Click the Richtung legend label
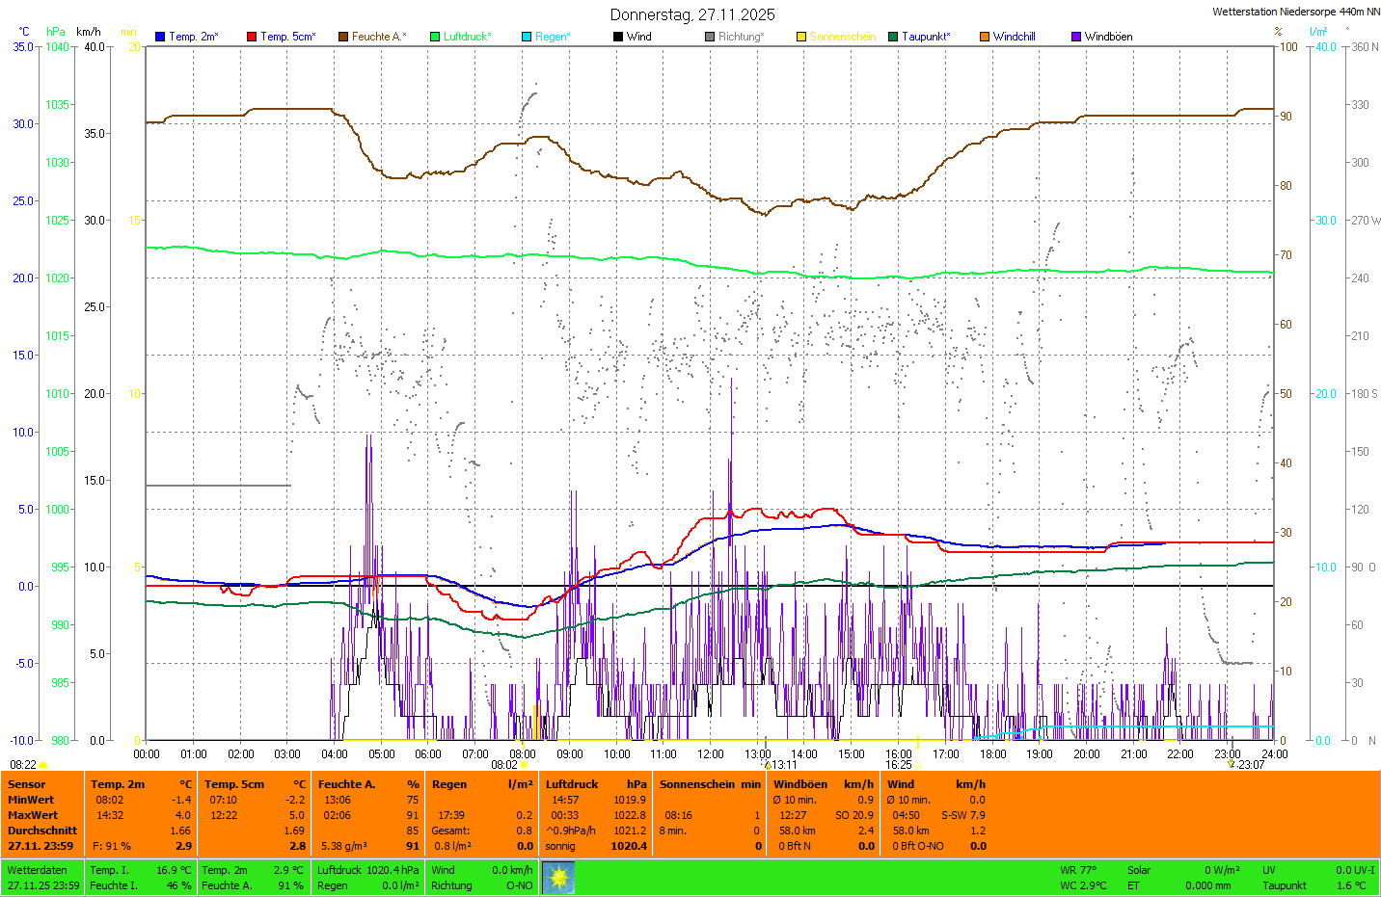 click(741, 37)
